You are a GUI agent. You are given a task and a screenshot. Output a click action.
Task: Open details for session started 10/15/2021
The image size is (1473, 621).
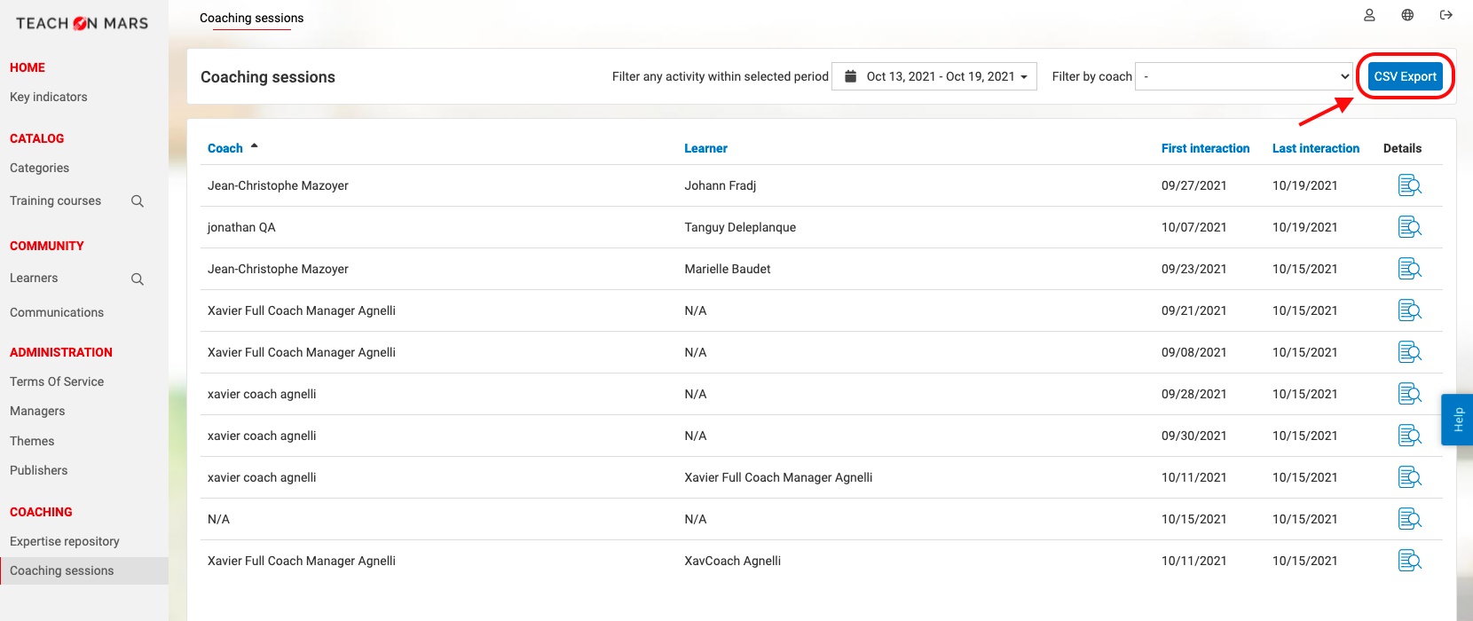(1409, 519)
